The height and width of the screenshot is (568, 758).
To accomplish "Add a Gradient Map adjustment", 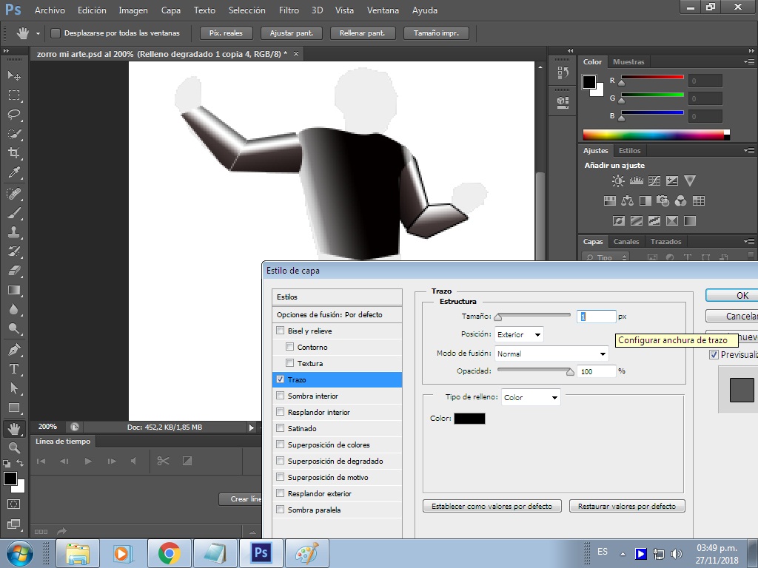I will tap(690, 220).
